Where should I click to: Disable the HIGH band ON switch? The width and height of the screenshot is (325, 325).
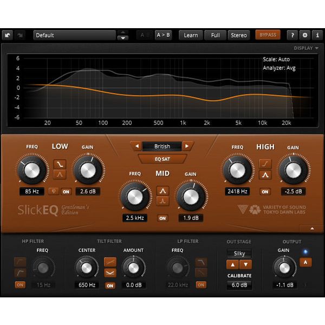pyautogui.click(x=265, y=192)
